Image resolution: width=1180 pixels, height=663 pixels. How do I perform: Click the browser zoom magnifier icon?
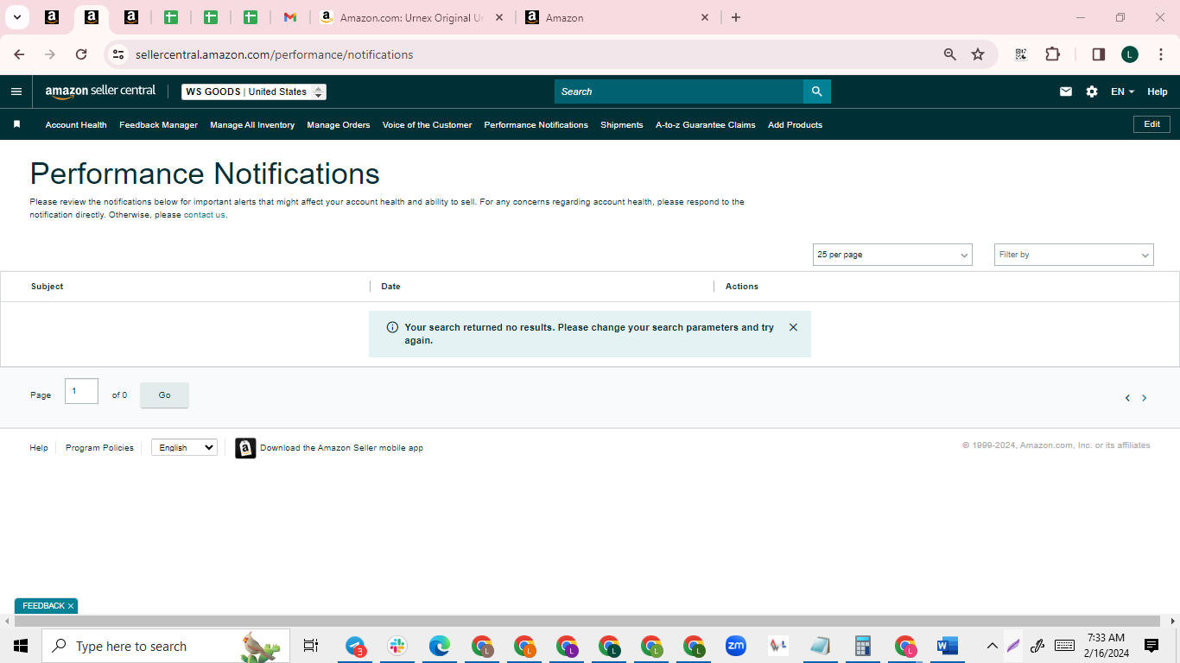(950, 54)
